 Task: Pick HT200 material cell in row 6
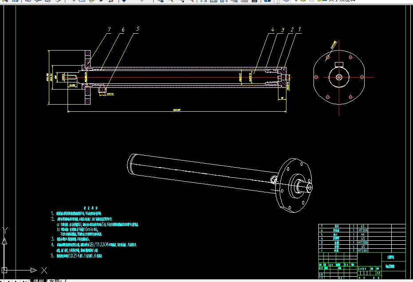click(x=363, y=230)
